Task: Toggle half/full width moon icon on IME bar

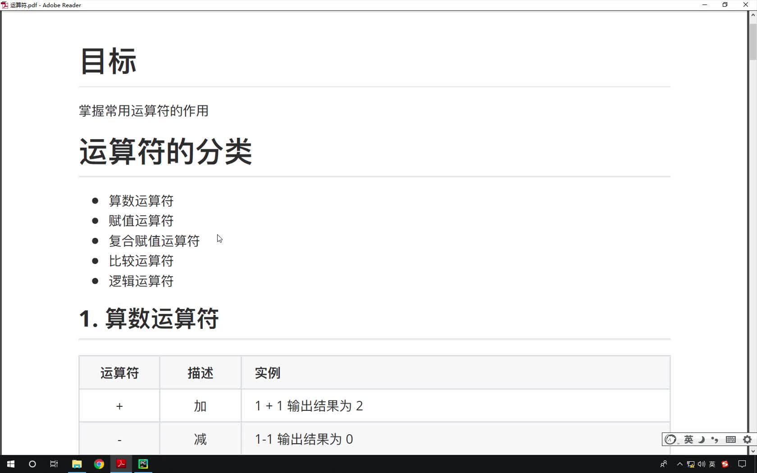Action: tap(702, 440)
